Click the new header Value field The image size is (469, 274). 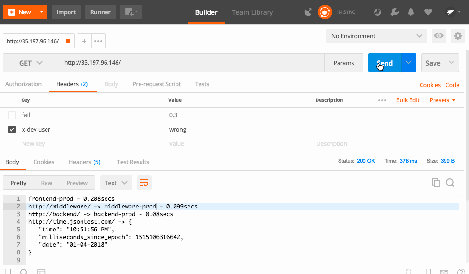[176, 144]
